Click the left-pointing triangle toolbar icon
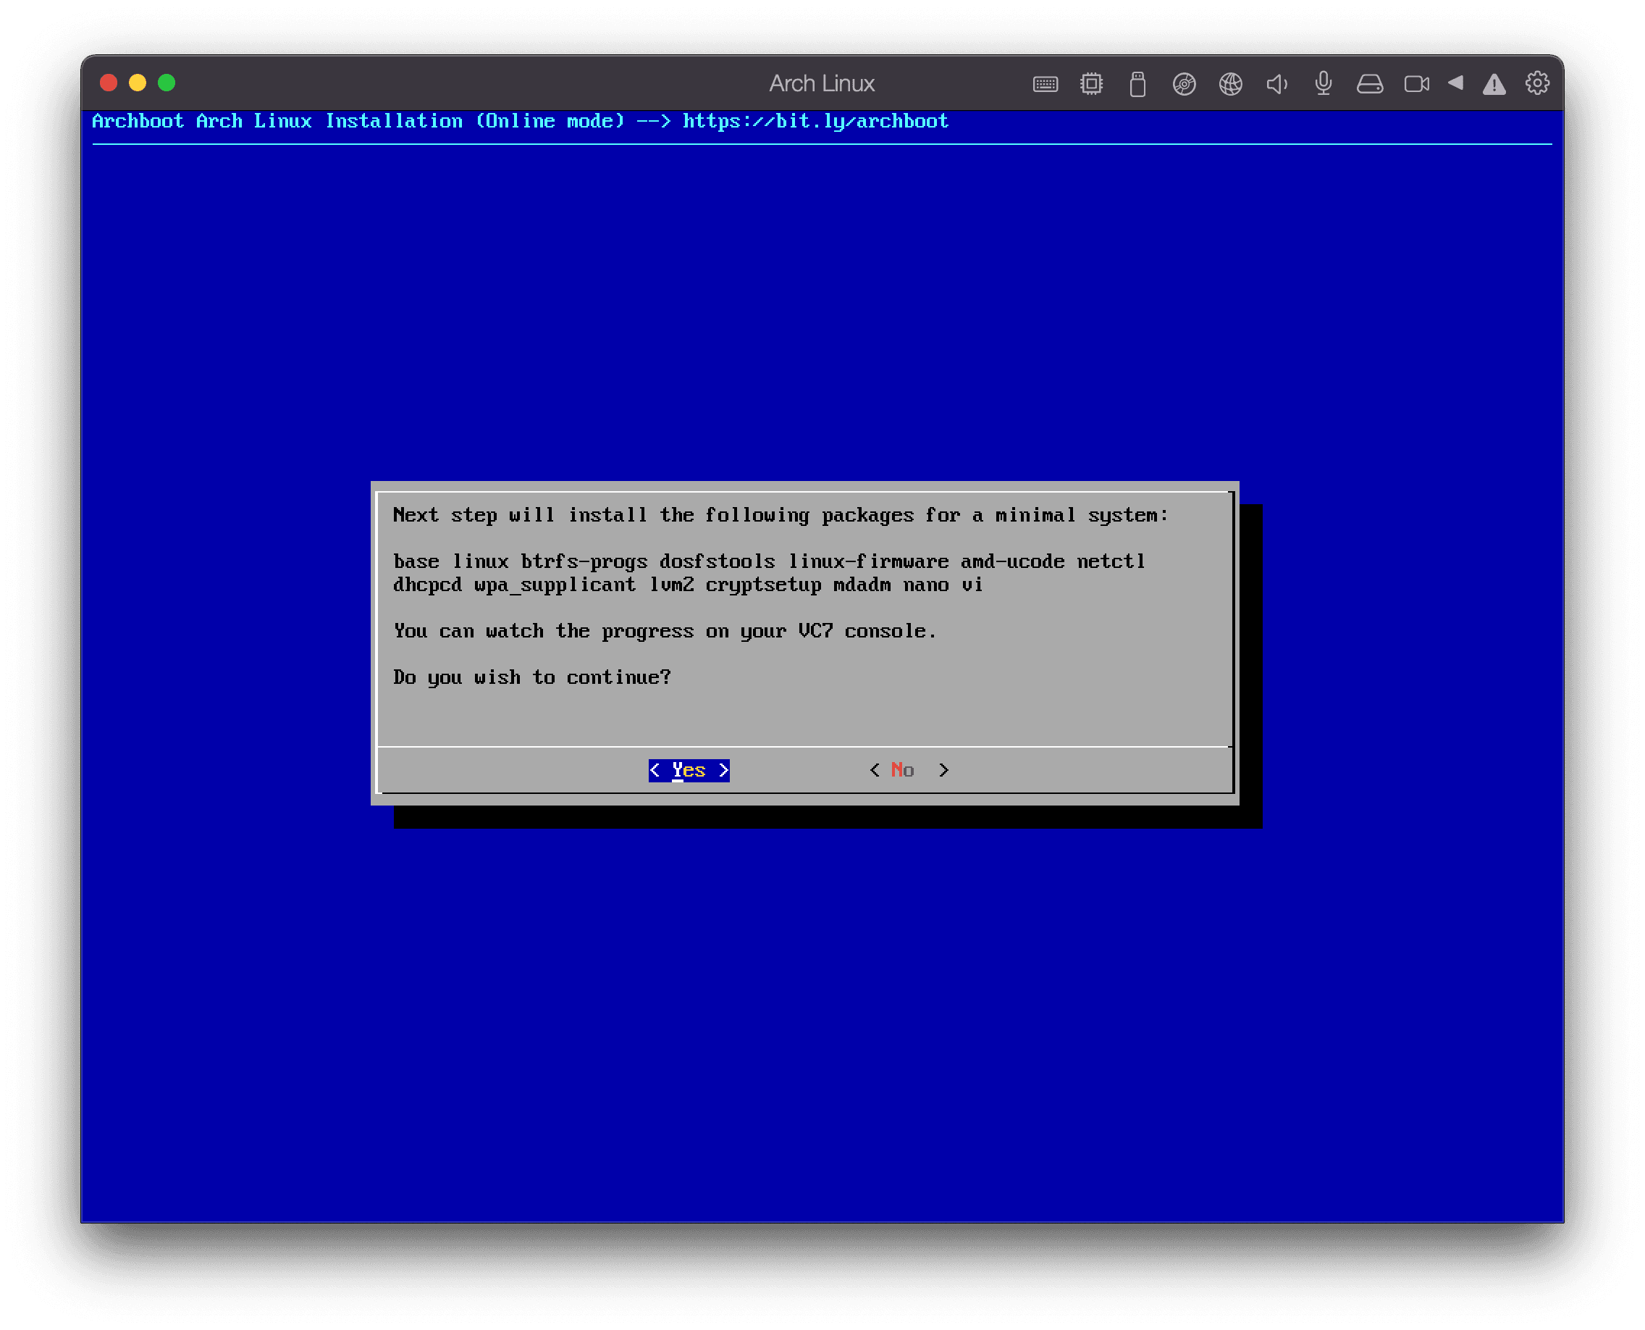The image size is (1645, 1330). [1456, 83]
